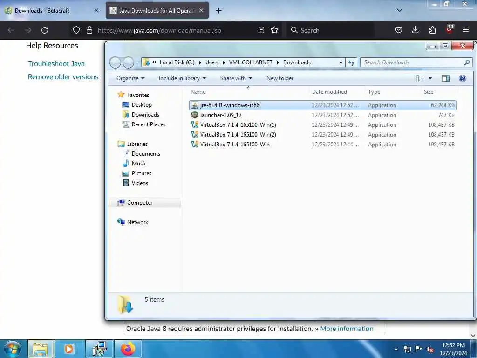Select jre-8u431-windows-i586 file
The width and height of the screenshot is (477, 358).
[323, 105]
